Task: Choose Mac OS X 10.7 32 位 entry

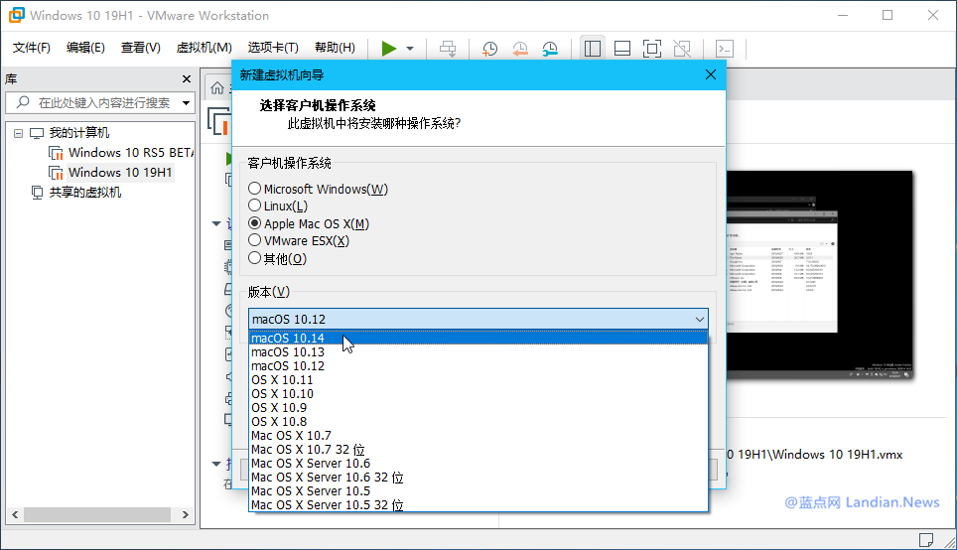Action: [x=478, y=450]
